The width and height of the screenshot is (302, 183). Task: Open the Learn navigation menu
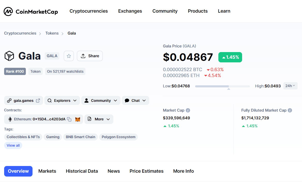point(224,11)
